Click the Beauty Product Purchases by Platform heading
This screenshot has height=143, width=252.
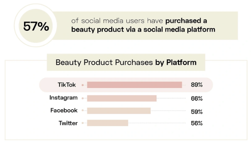[x=126, y=62]
